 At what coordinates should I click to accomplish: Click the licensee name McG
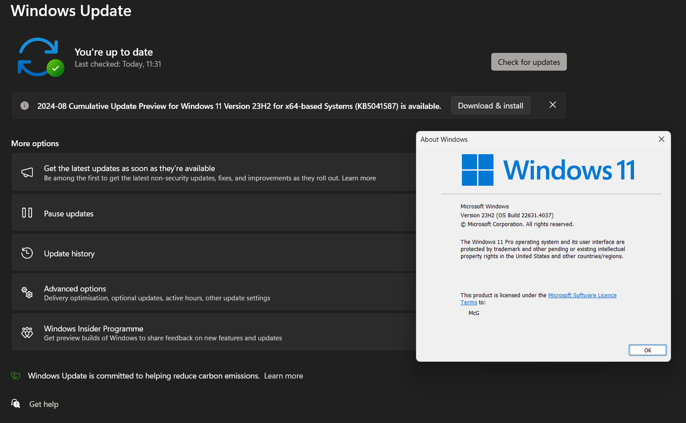[x=474, y=313]
